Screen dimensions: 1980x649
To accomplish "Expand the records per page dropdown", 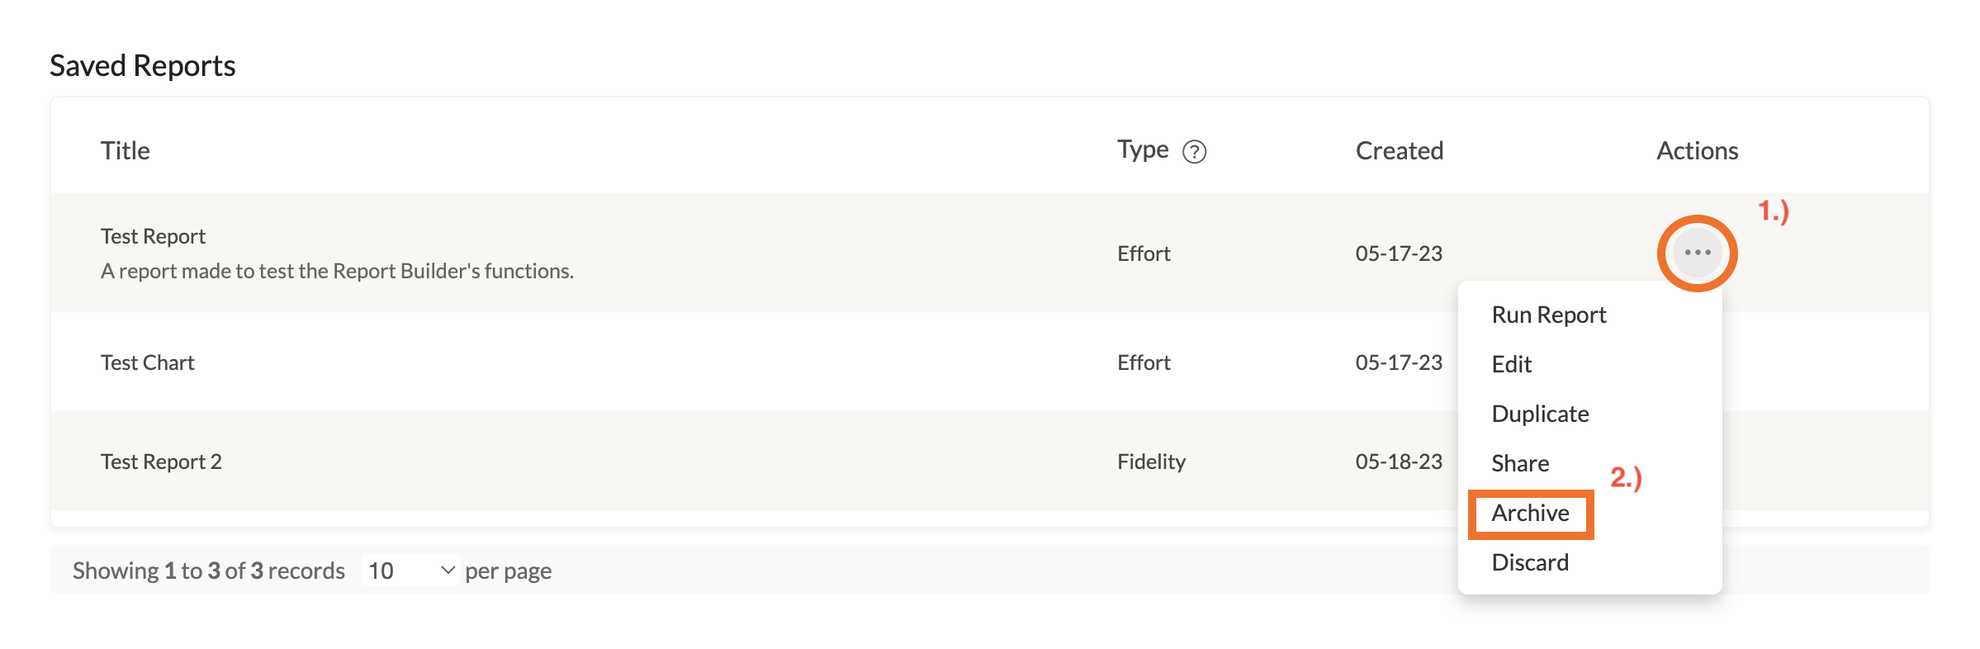I will click(x=410, y=571).
